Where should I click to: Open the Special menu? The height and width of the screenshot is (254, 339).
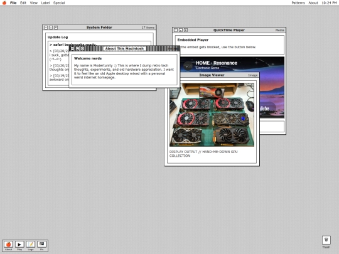[x=59, y=3]
